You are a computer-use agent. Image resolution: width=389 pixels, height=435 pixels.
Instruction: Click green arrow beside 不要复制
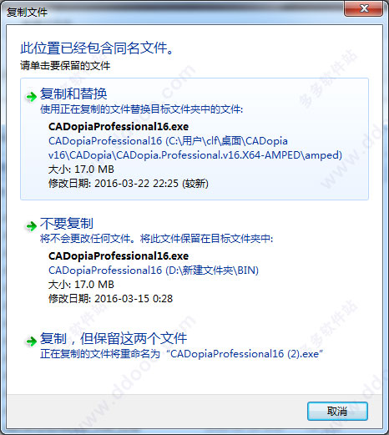(31, 225)
